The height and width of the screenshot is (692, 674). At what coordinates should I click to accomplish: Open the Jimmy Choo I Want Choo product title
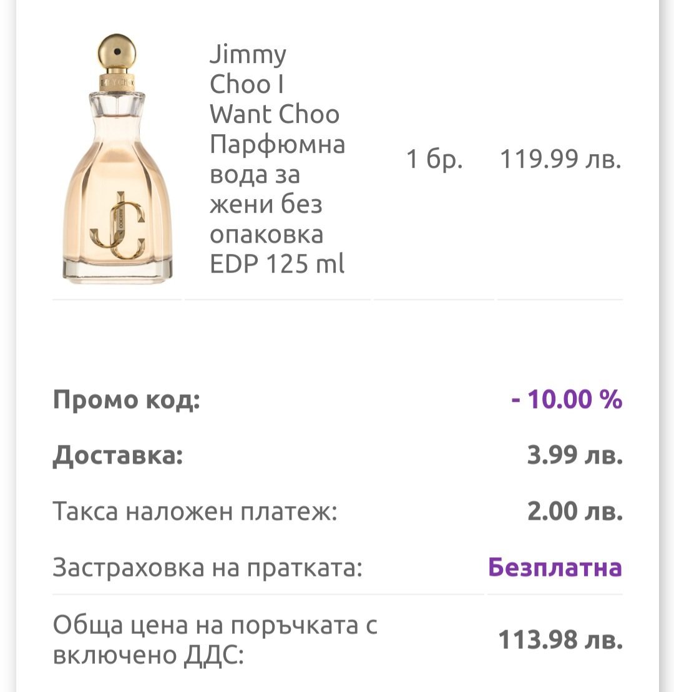click(275, 84)
